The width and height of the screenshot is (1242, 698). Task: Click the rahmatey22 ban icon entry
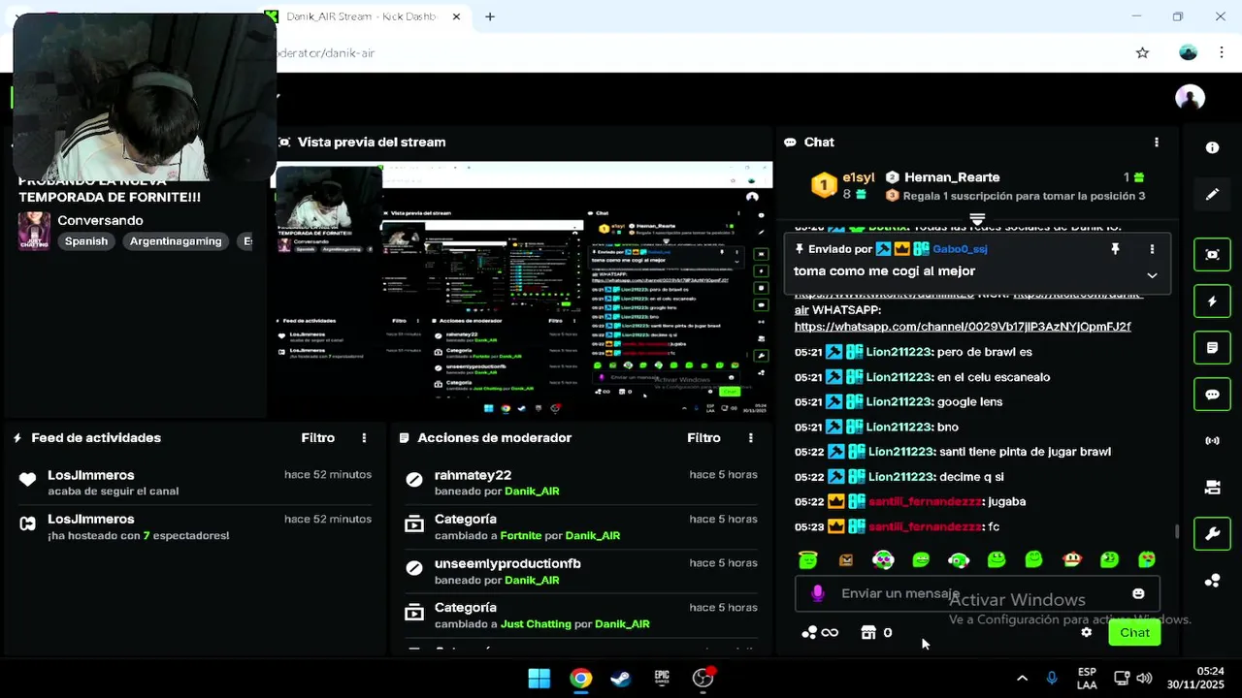pos(414,479)
